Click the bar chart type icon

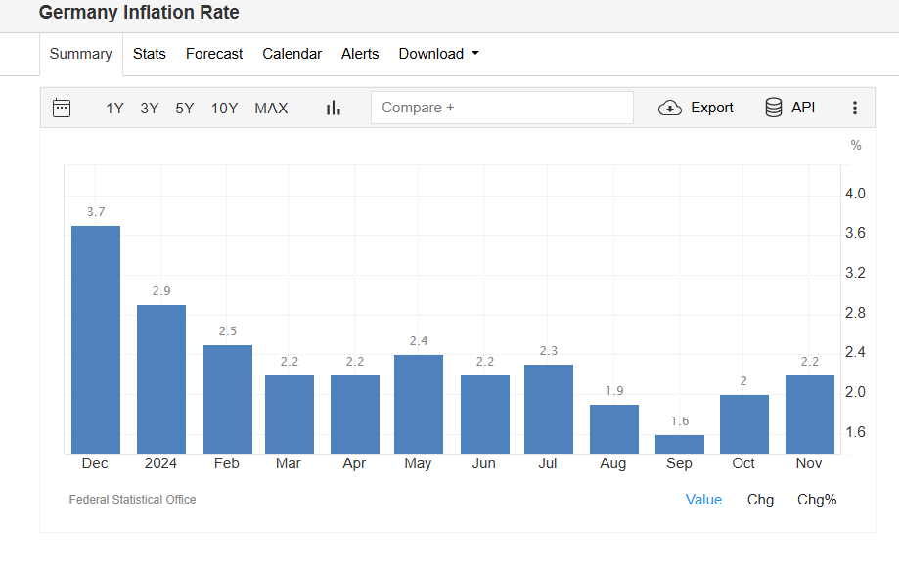pos(334,108)
